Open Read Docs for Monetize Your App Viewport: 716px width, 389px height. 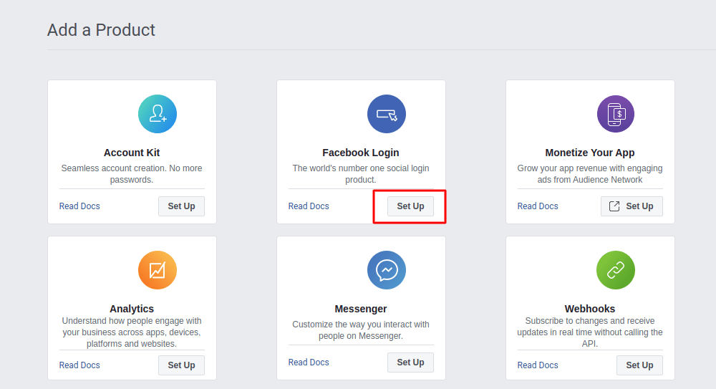point(538,206)
